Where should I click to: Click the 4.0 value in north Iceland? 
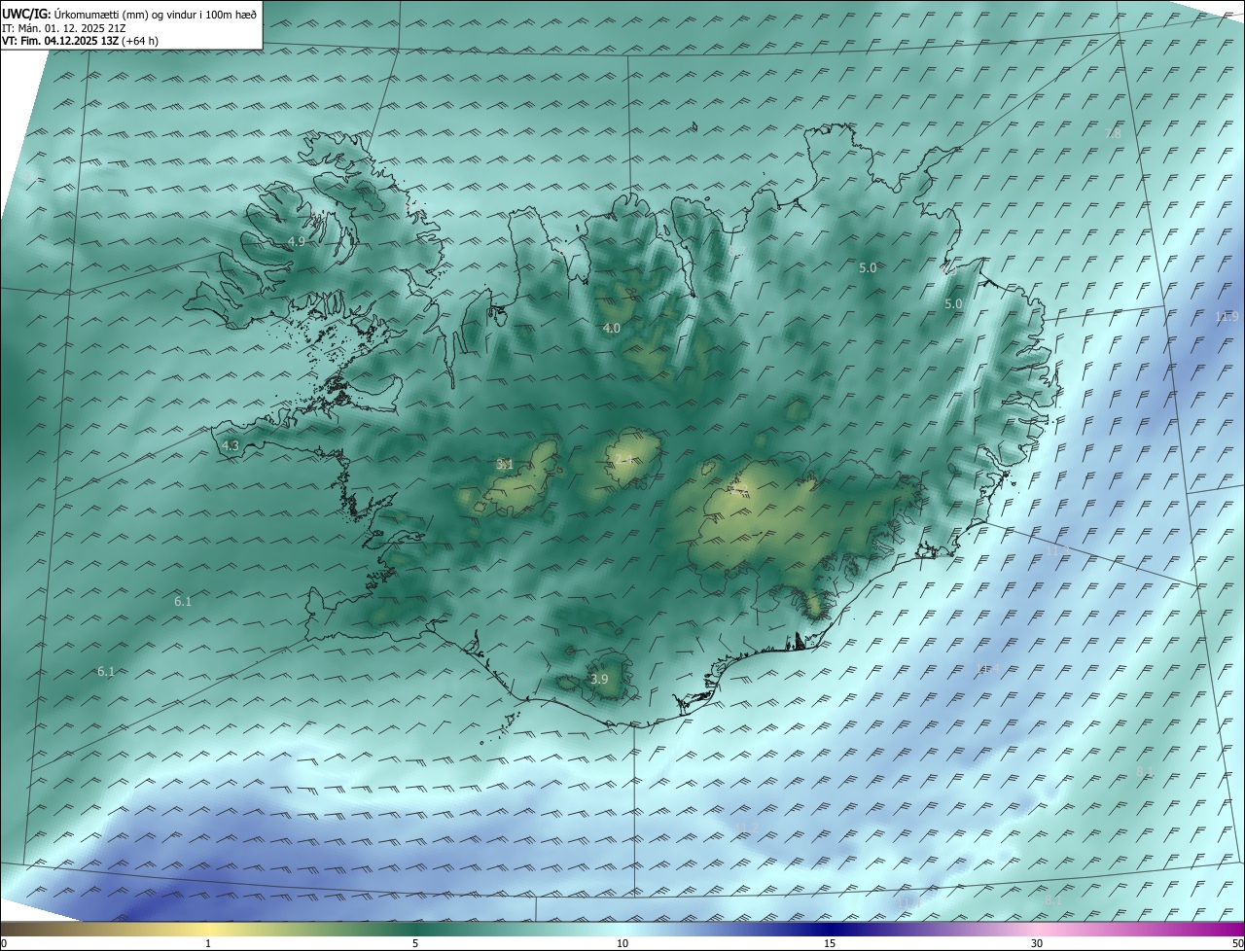(x=611, y=329)
